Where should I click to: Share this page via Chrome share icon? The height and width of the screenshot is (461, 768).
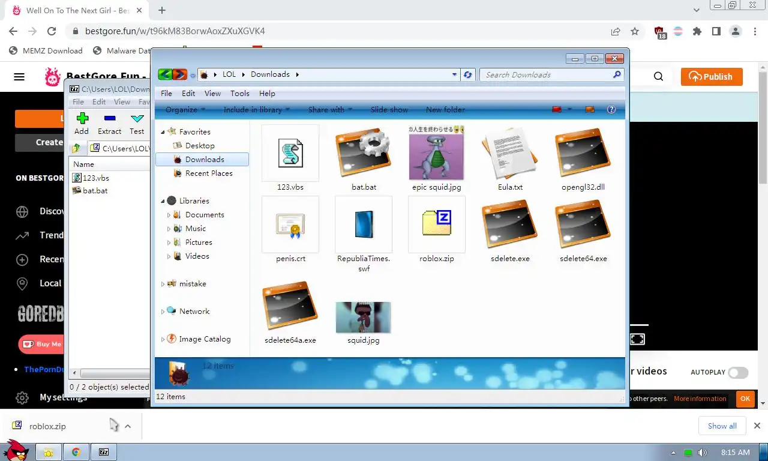point(616,31)
